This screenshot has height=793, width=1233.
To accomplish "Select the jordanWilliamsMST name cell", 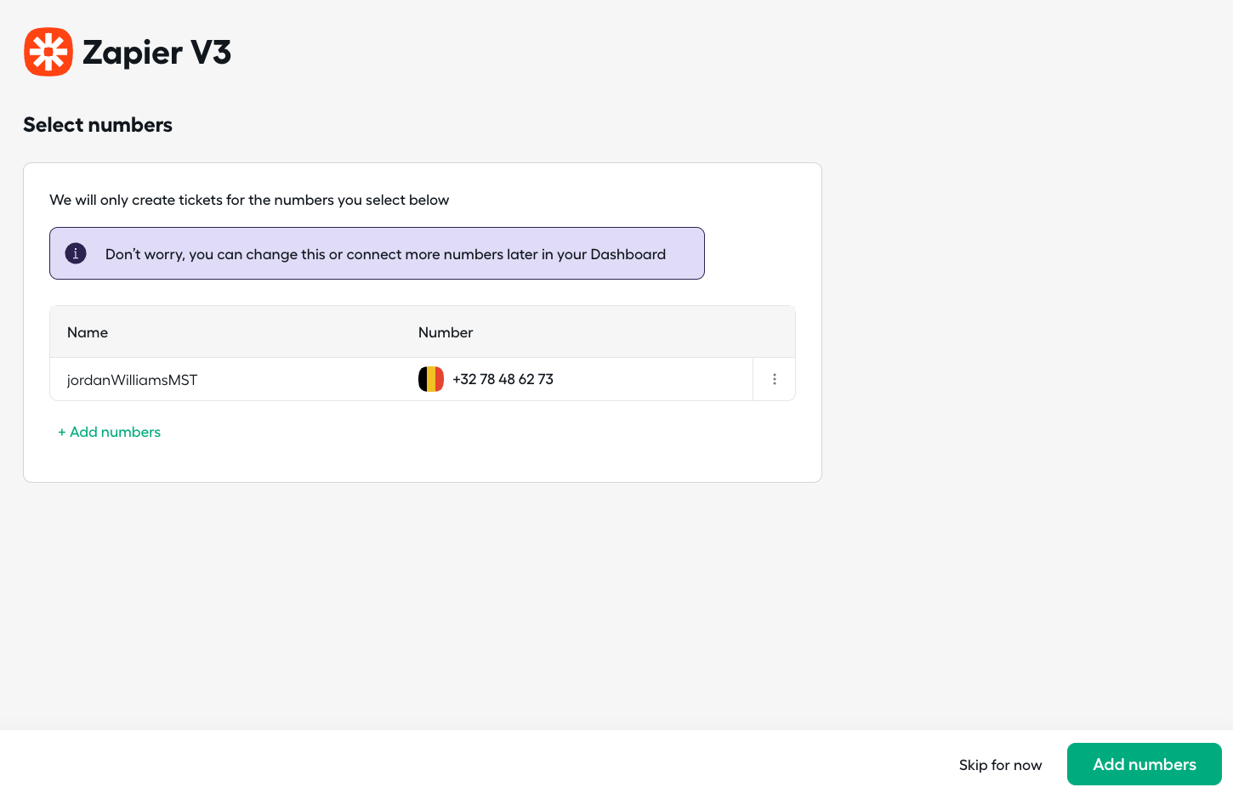I will coord(132,380).
